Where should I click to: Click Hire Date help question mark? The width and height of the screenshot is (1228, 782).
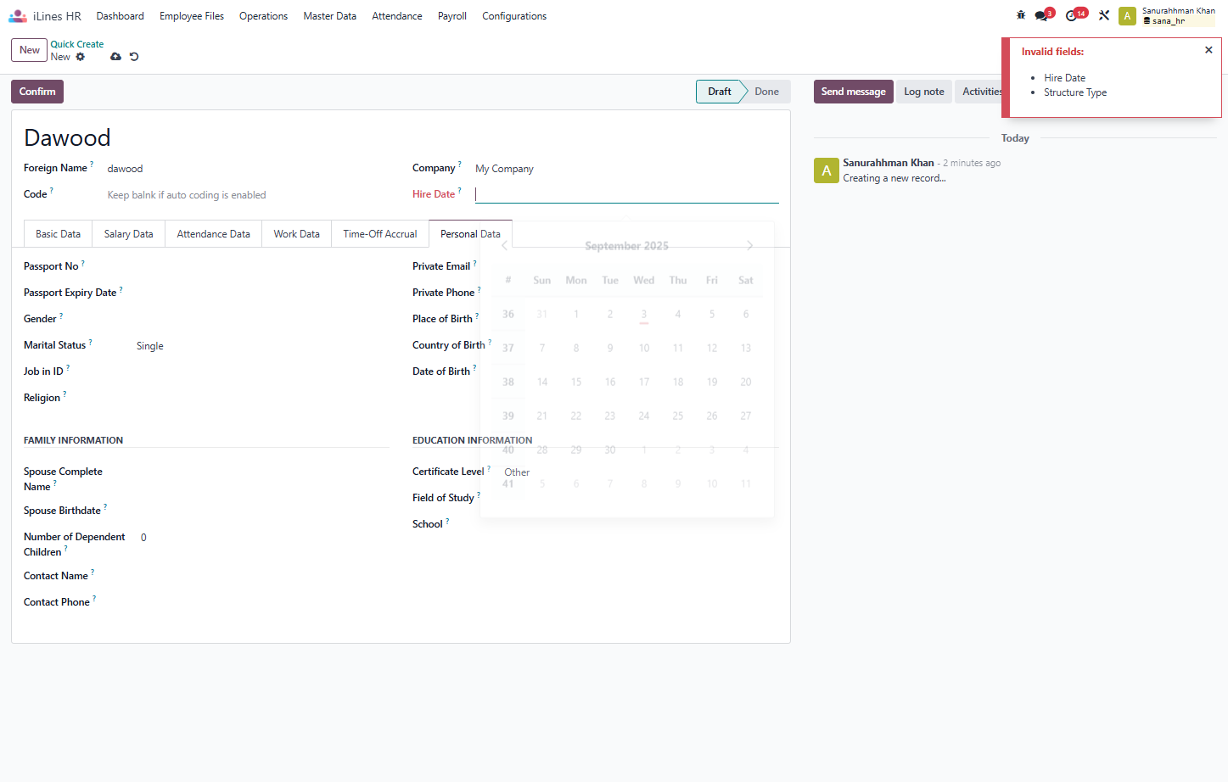click(x=460, y=190)
